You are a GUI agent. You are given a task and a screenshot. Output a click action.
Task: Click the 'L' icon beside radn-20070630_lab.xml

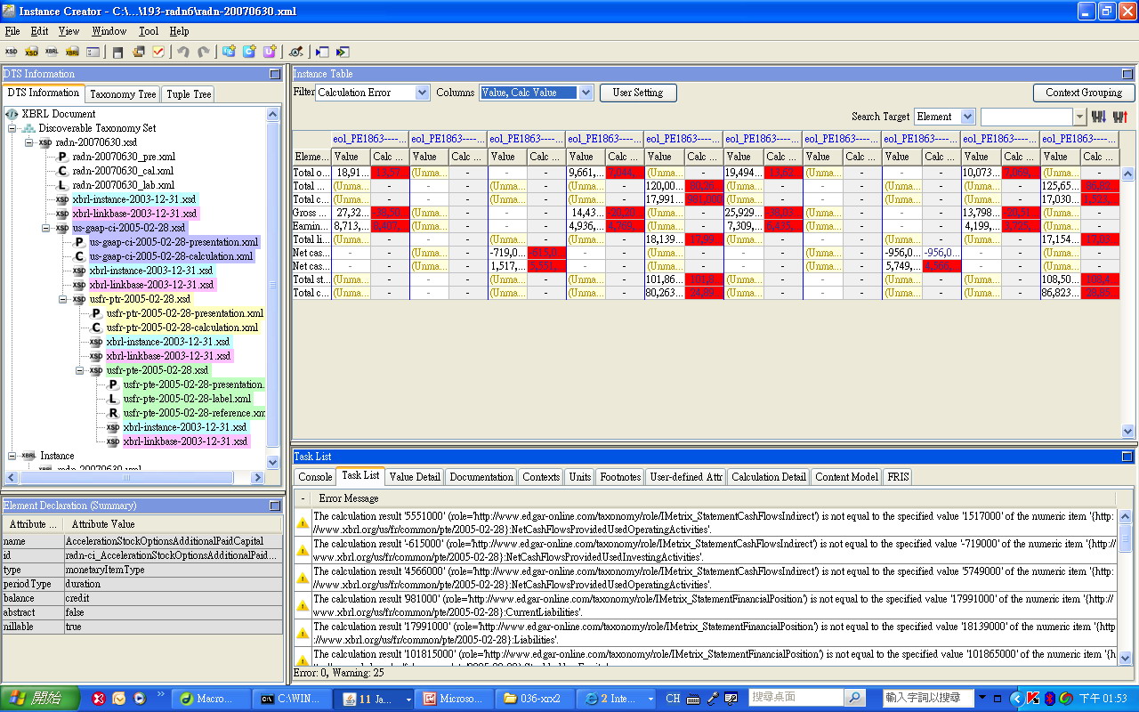(63, 185)
